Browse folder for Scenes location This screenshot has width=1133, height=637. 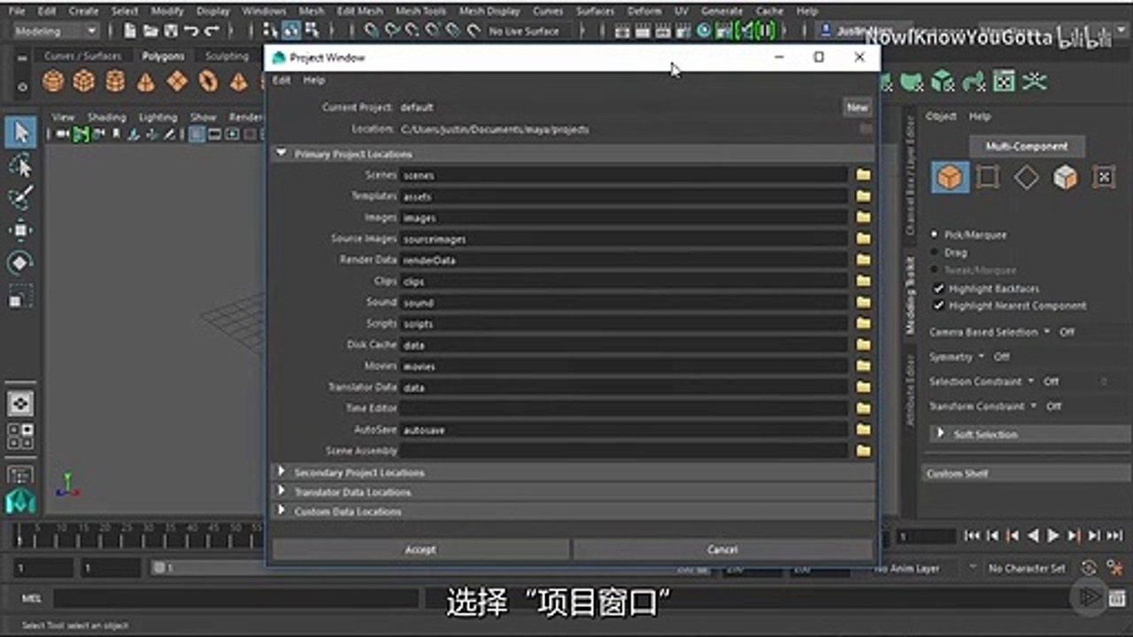pyautogui.click(x=863, y=175)
